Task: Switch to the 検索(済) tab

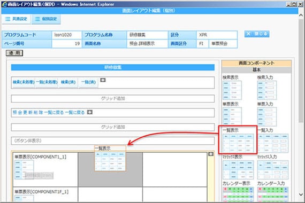Action: [68, 82]
